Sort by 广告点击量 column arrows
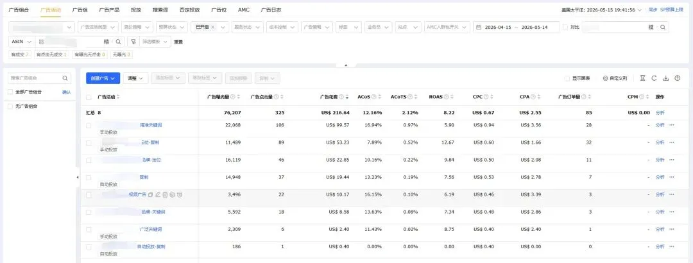Viewport: 693px width, 263px height. pyautogui.click(x=282, y=97)
